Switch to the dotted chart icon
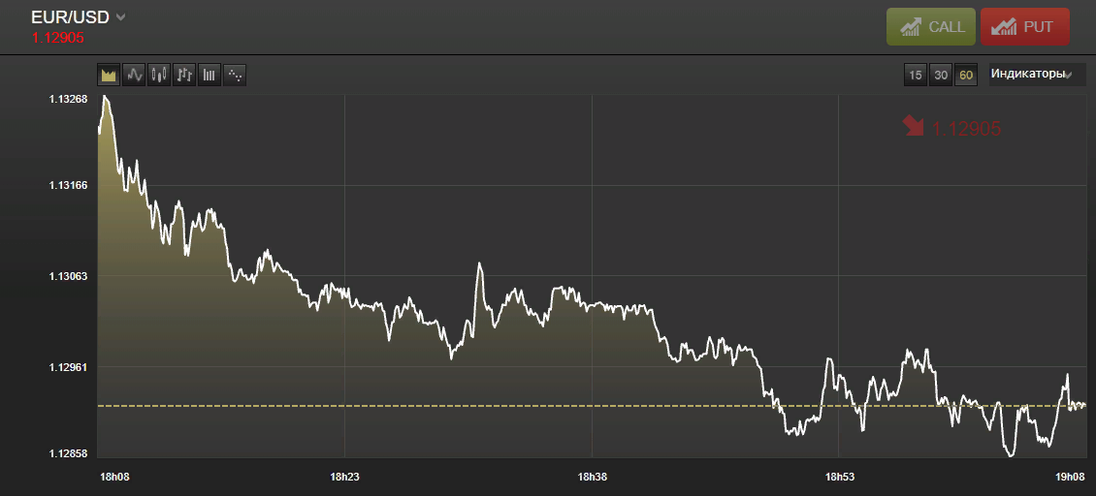 pos(234,75)
